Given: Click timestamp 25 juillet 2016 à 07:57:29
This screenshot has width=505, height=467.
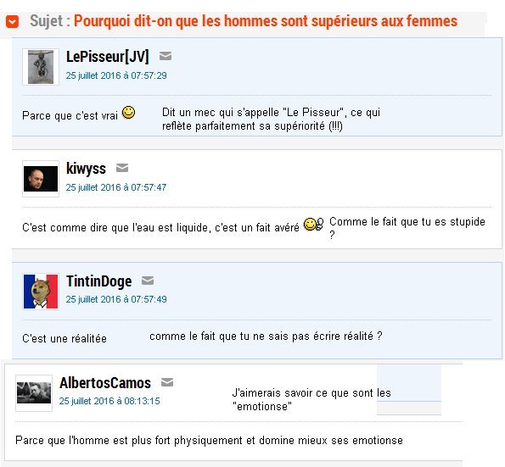Looking at the screenshot, I should coord(116,75).
